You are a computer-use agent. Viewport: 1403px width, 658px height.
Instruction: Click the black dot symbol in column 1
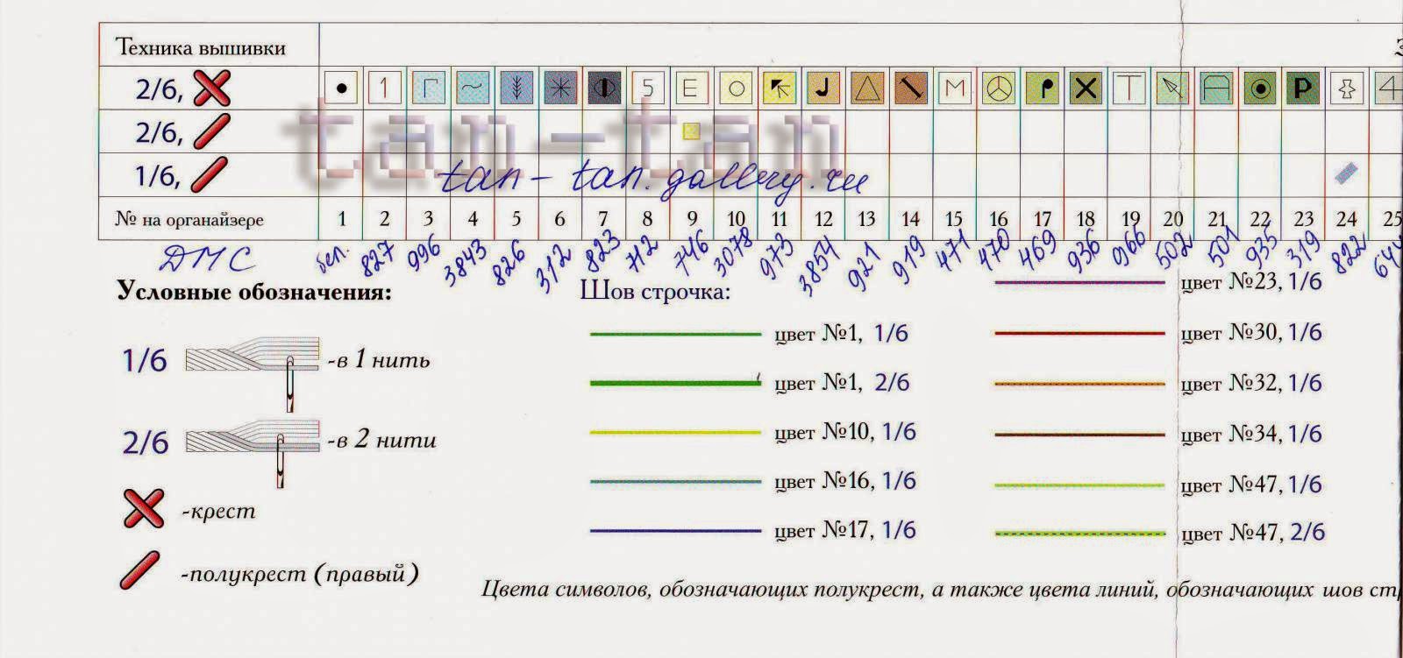point(341,88)
